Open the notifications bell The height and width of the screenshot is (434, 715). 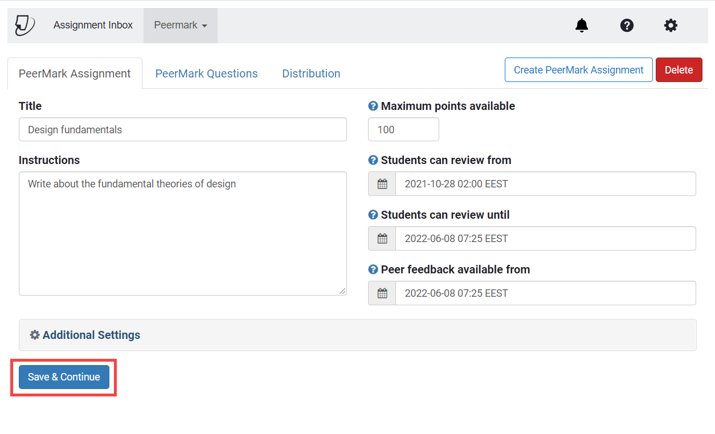click(582, 26)
